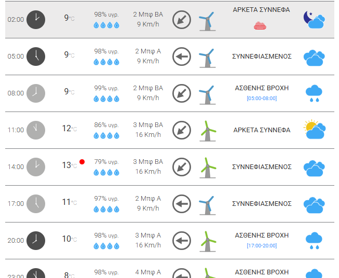Click the clock icon for 14:00
This screenshot has height=278, width=339.
[36, 167]
